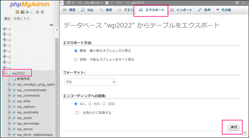Open navigation panel settings gear icon

37,12
